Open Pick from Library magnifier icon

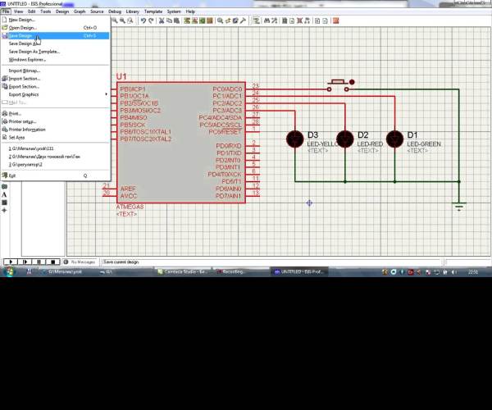click(x=221, y=20)
